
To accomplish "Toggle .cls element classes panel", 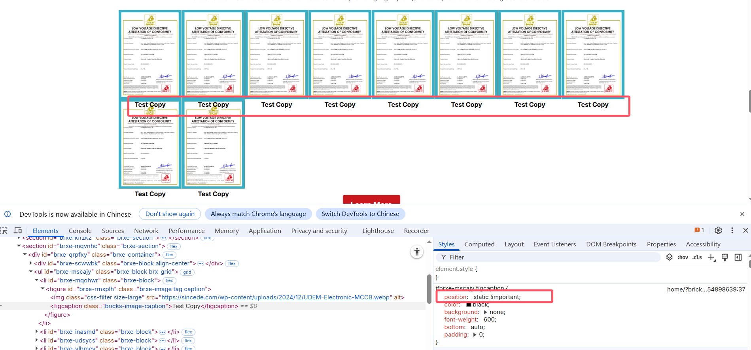I will pyautogui.click(x=697, y=257).
